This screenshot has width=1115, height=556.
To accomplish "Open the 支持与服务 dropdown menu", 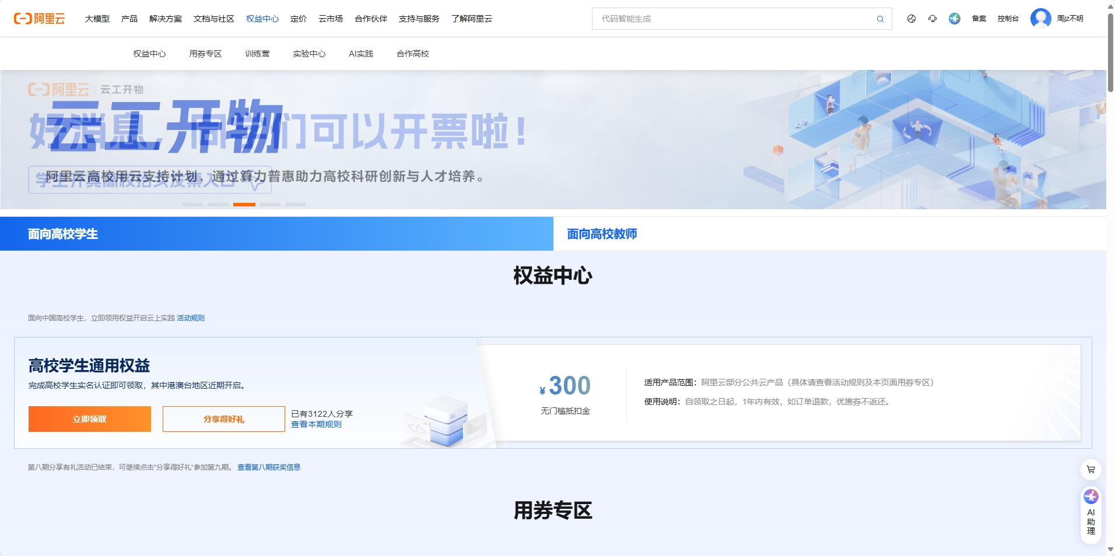I will pyautogui.click(x=419, y=19).
